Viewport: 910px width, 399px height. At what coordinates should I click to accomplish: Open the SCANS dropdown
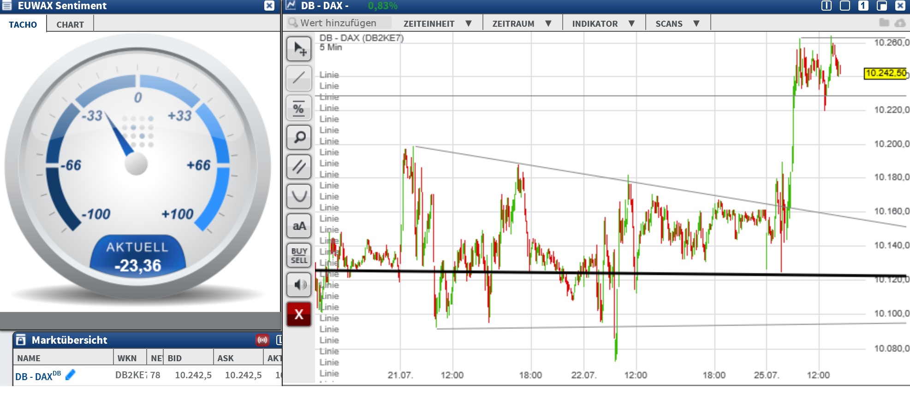click(x=678, y=23)
